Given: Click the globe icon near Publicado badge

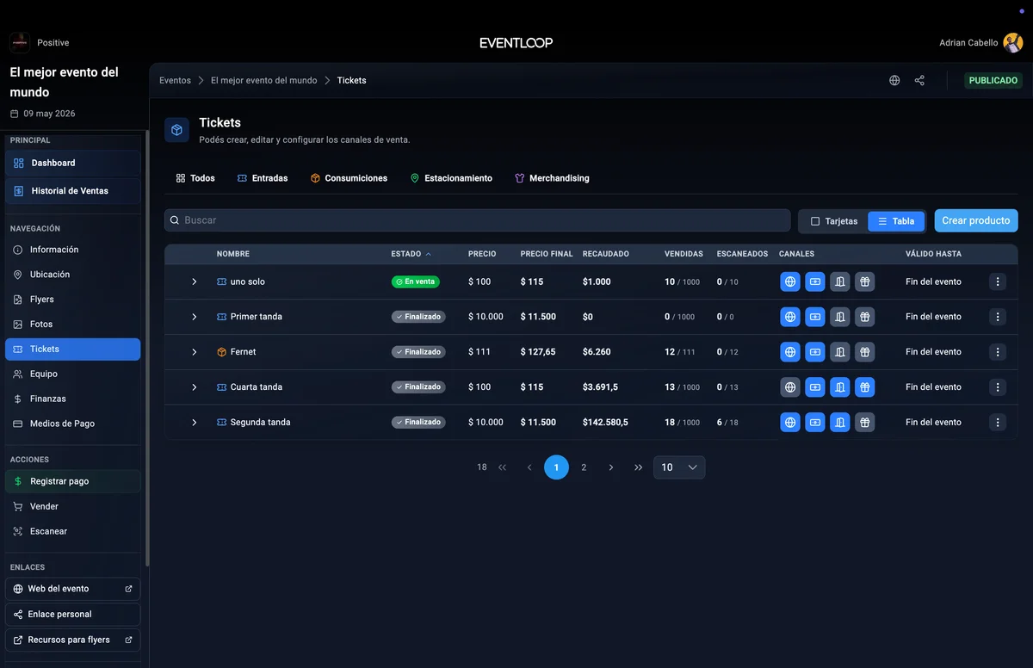Looking at the screenshot, I should (894, 80).
